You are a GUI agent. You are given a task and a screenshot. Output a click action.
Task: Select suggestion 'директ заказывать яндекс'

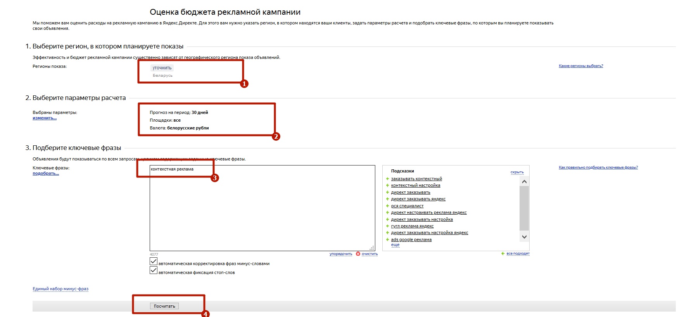pyautogui.click(x=418, y=199)
